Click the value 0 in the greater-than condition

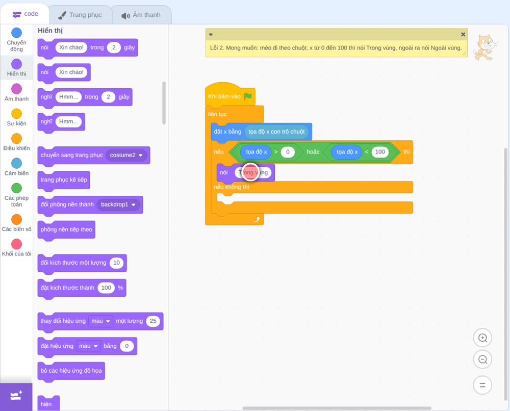288,152
